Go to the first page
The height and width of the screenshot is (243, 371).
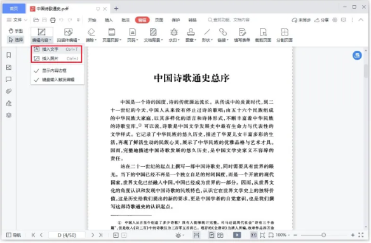pyautogui.click(x=33, y=235)
